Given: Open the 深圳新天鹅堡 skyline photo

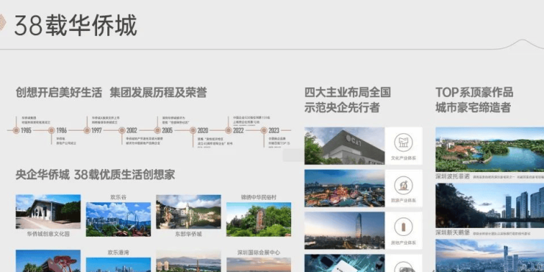Looking at the screenshot, I should pos(490,205).
